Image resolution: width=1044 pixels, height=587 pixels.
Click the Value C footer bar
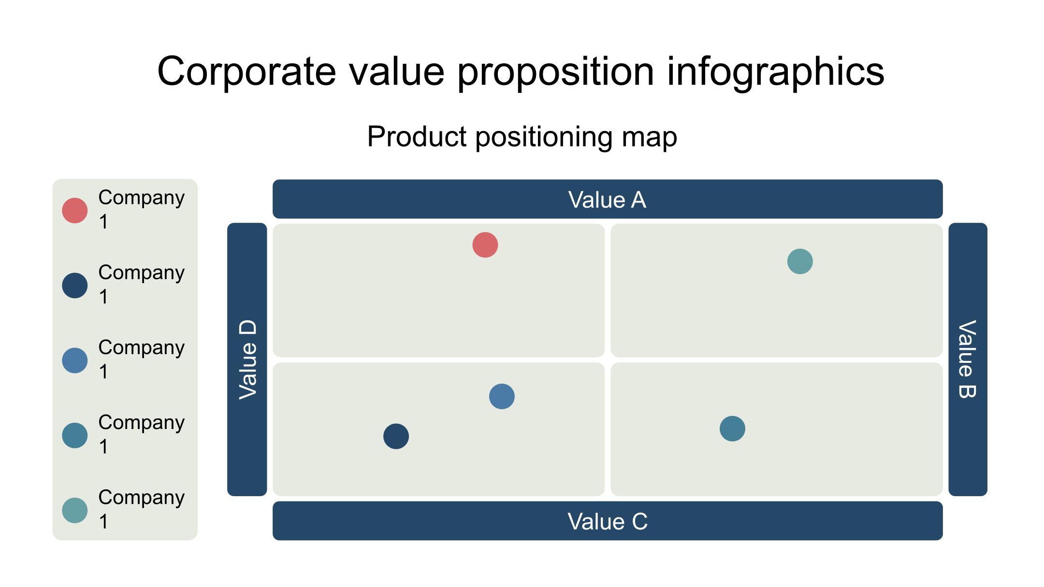click(x=607, y=521)
